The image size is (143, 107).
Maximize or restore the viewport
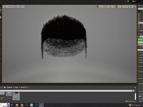[x=135, y=7]
